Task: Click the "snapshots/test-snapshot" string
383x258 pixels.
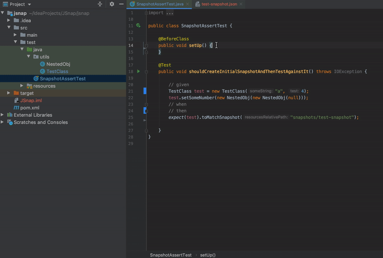Action: point(322,117)
